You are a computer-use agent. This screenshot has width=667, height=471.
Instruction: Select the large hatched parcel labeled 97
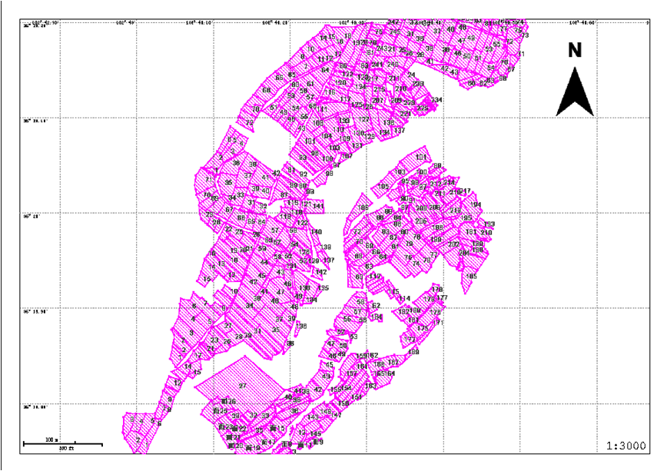(242, 384)
